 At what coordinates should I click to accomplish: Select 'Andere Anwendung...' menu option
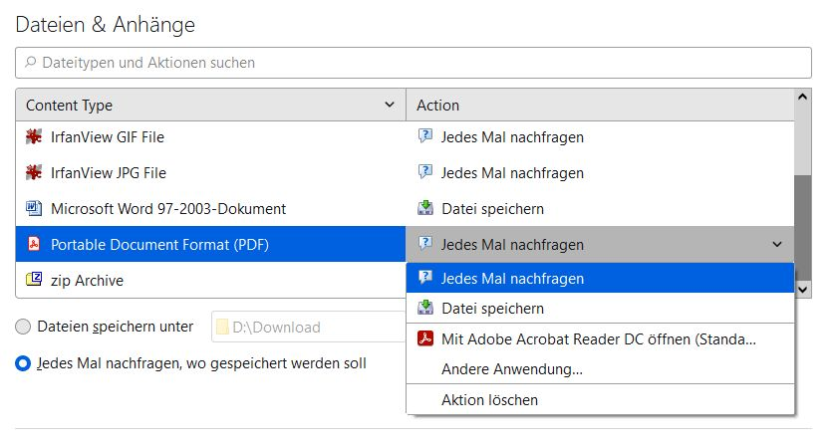tap(511, 369)
